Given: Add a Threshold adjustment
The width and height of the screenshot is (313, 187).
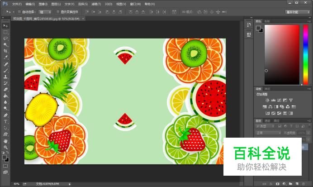Looking at the screenshot, I should [279, 113].
